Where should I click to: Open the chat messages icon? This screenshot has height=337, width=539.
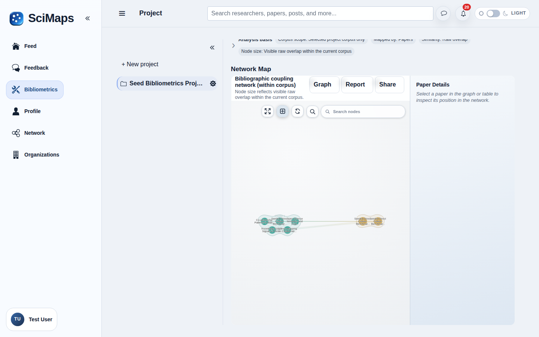(444, 13)
